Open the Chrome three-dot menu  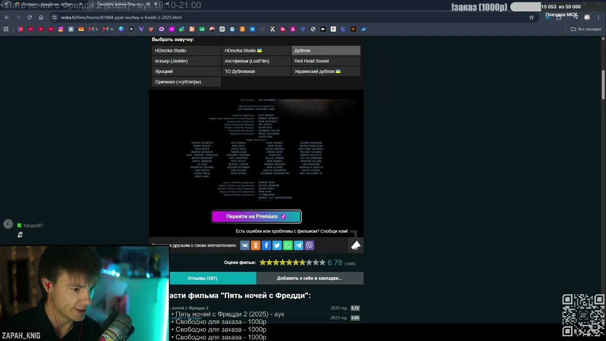tap(599, 18)
